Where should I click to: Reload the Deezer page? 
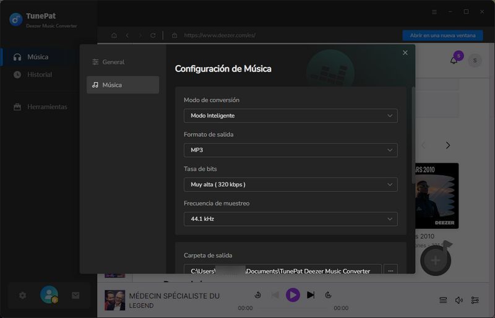[x=153, y=35]
